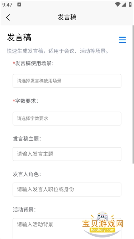Click the 发言稿主题 field label
This screenshot has height=239, width=134.
click(x=27, y=139)
